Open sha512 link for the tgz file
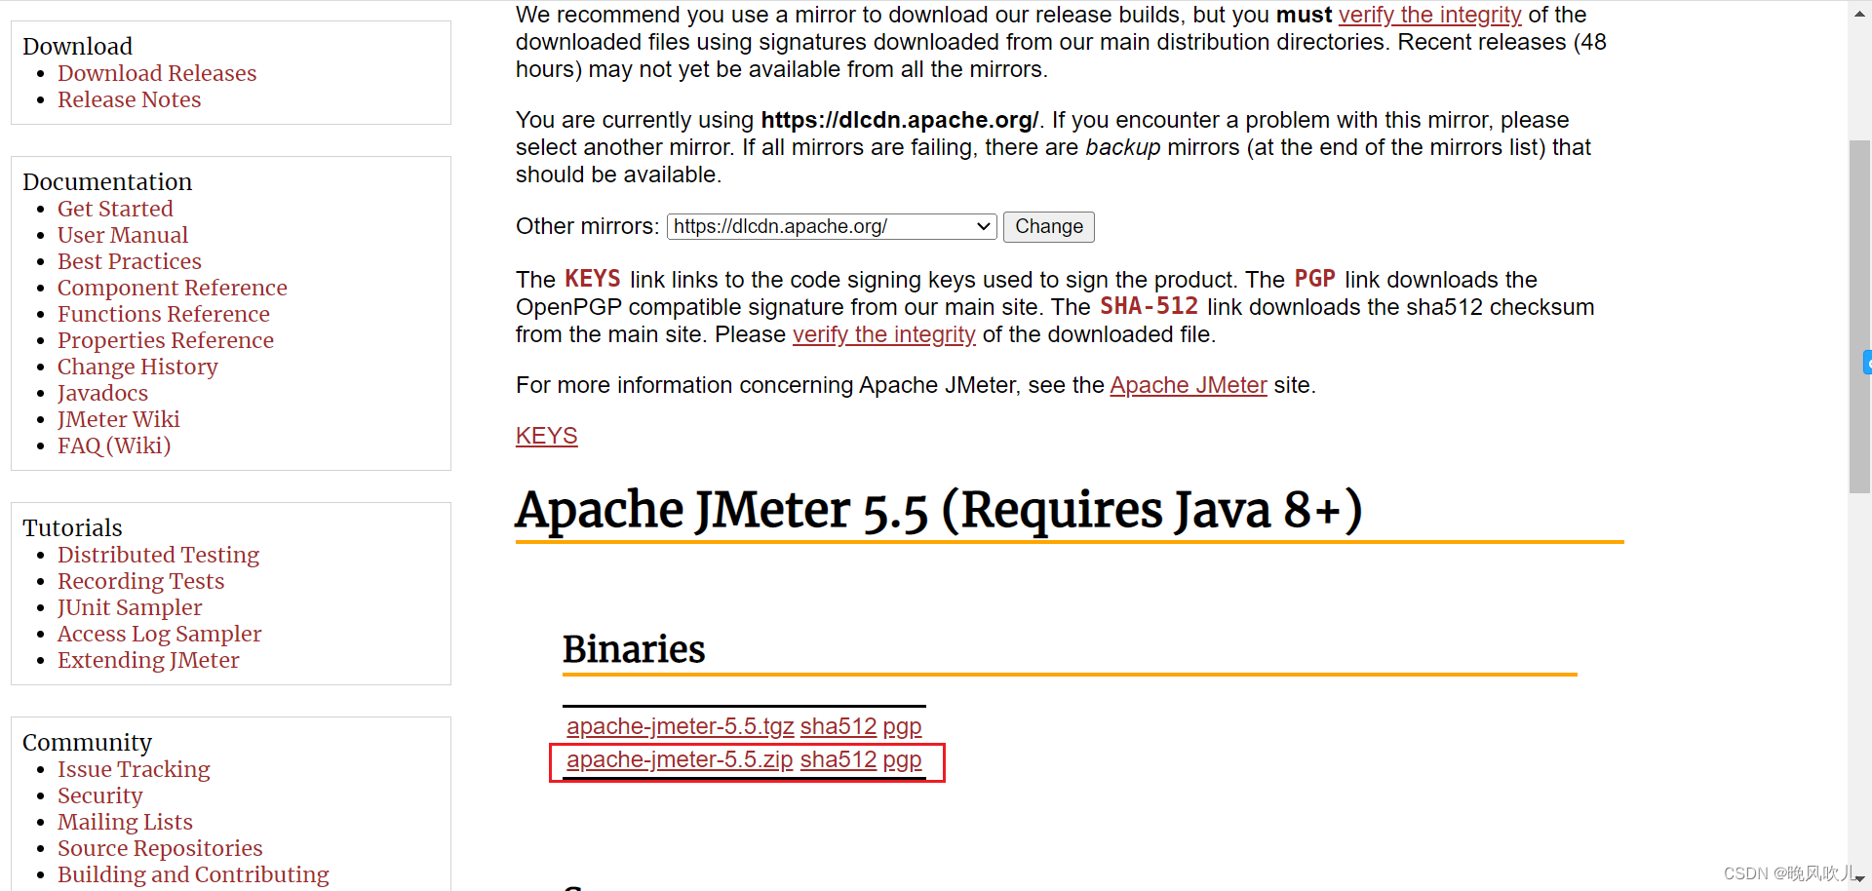 (x=838, y=726)
